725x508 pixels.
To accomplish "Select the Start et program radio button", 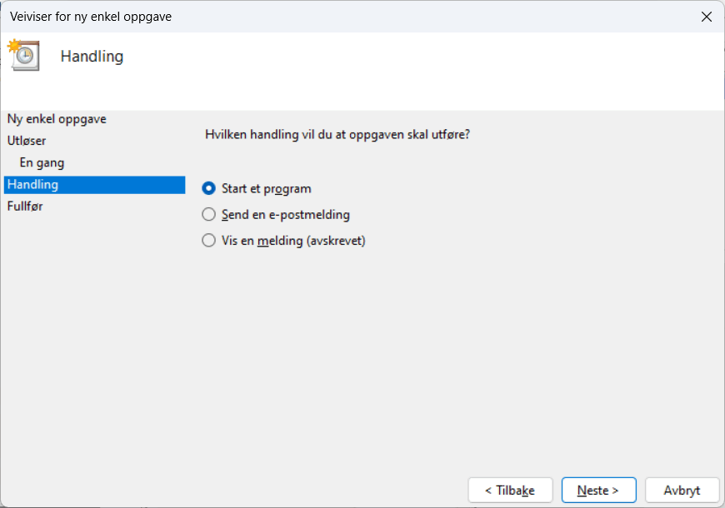I will (209, 188).
